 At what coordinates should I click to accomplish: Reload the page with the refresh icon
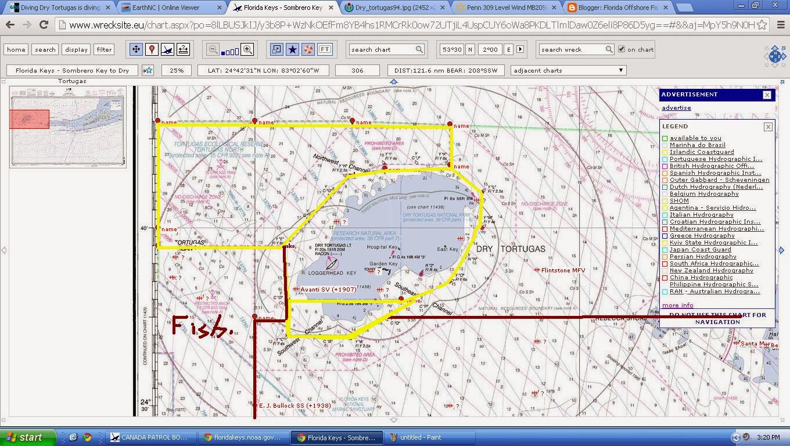(x=44, y=25)
